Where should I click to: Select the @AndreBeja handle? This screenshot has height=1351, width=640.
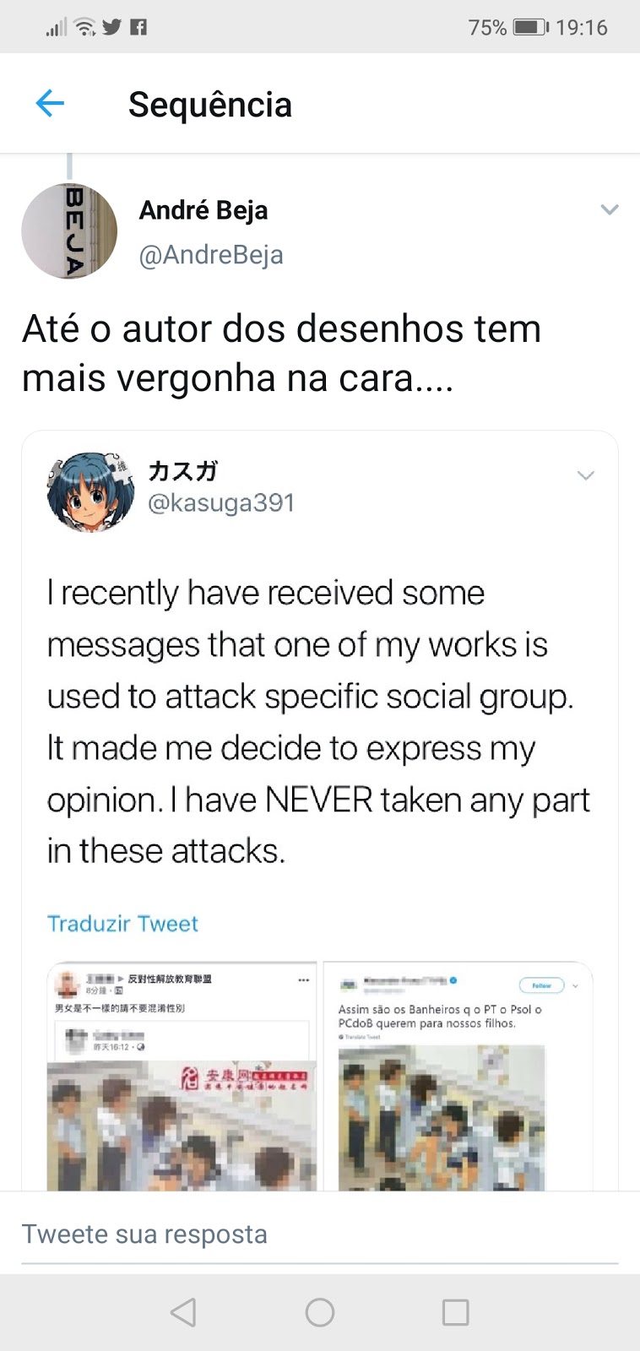(x=211, y=255)
